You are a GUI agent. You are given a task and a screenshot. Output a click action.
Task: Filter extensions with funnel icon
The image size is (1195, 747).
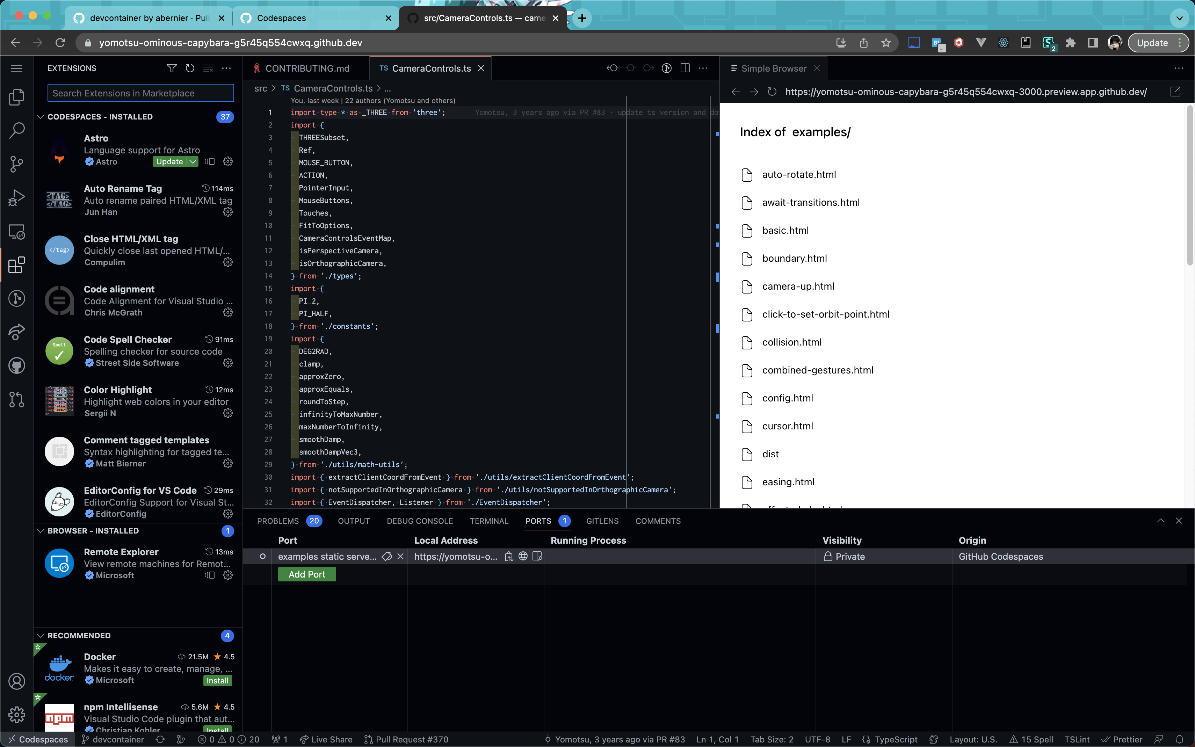pos(172,68)
